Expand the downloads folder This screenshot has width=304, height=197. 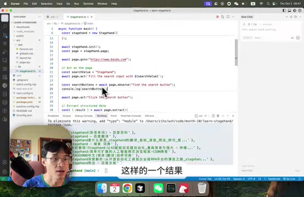[23, 27]
